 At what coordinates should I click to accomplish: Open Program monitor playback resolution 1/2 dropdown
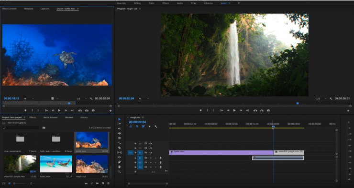[321, 99]
